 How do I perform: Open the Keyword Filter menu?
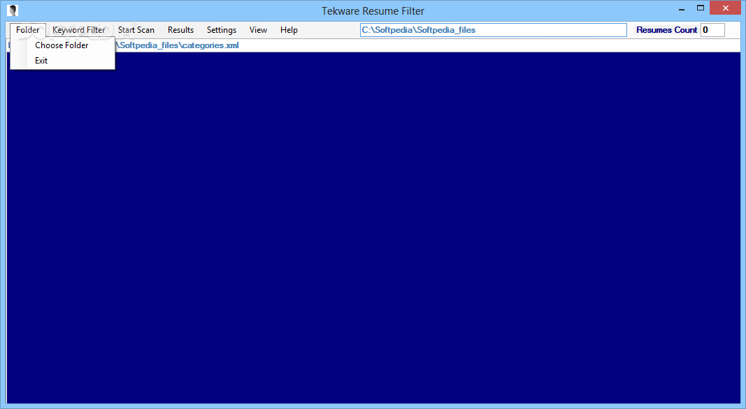click(78, 30)
